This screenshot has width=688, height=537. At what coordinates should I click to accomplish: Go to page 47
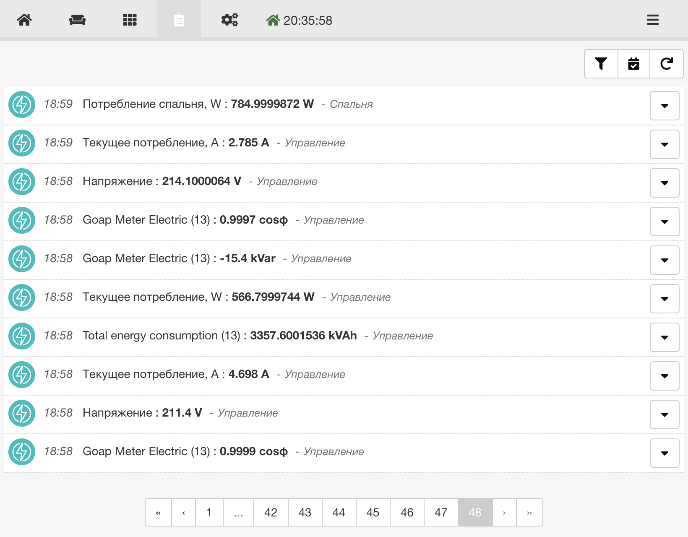pyautogui.click(x=441, y=512)
